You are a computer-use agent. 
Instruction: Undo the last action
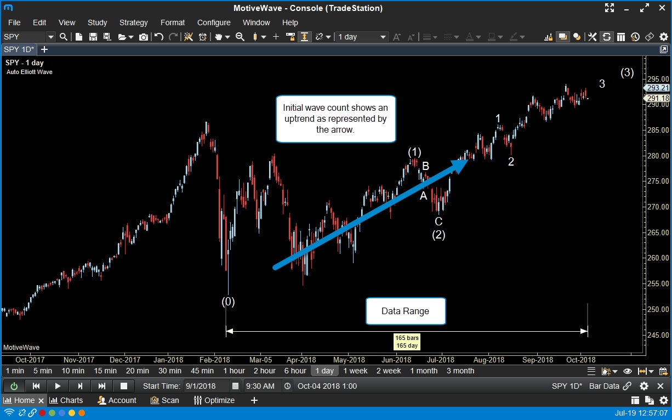point(159,37)
